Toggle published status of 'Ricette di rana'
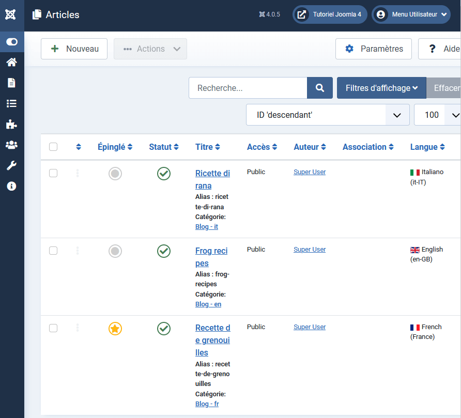 (164, 174)
